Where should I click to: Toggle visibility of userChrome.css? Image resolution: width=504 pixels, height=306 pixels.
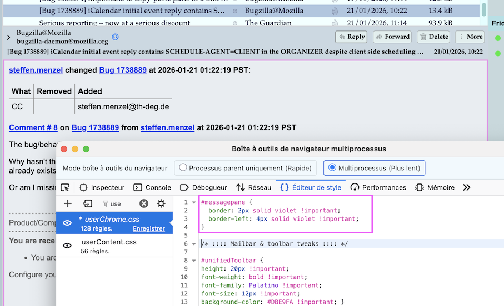(x=67, y=223)
